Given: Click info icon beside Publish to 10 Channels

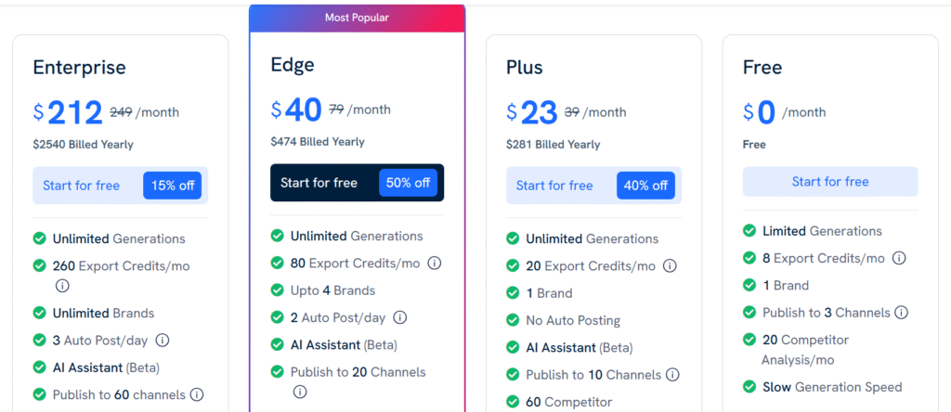Looking at the screenshot, I should tap(672, 375).
